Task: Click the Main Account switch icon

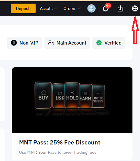Action: coord(51,43)
